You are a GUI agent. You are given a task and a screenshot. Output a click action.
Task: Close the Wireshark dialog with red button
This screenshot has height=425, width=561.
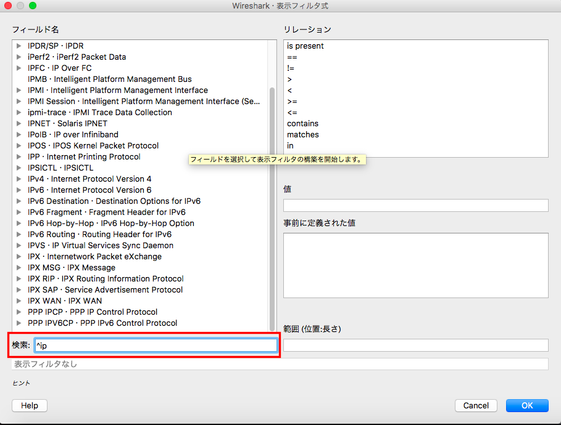8,6
